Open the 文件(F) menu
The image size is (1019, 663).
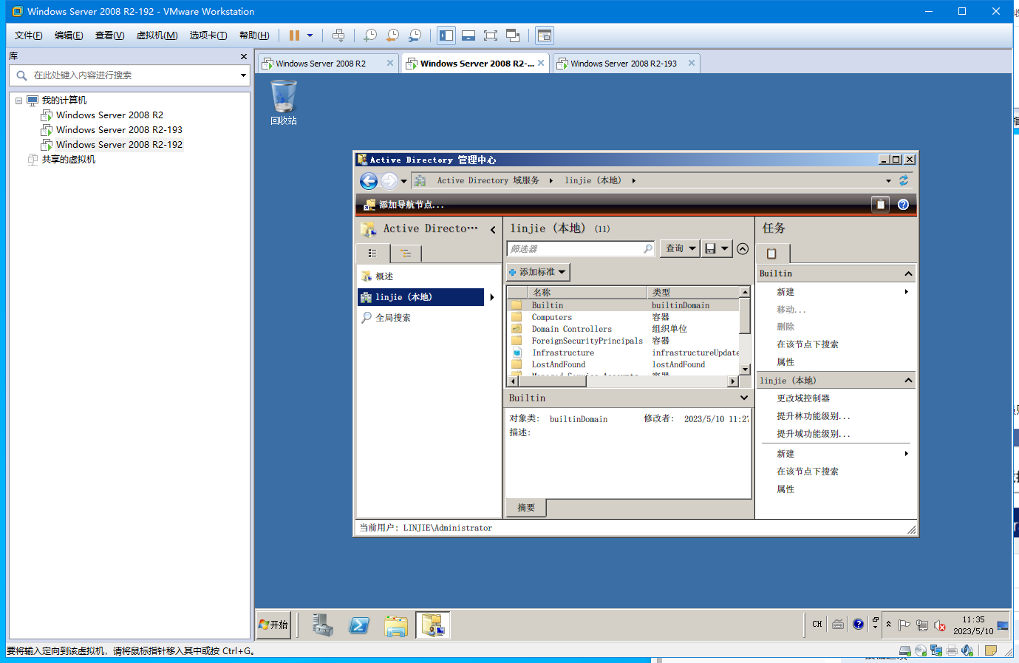click(29, 35)
